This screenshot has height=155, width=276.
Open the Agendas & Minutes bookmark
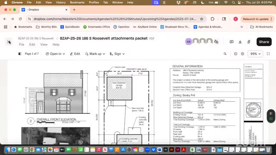click(x=208, y=27)
